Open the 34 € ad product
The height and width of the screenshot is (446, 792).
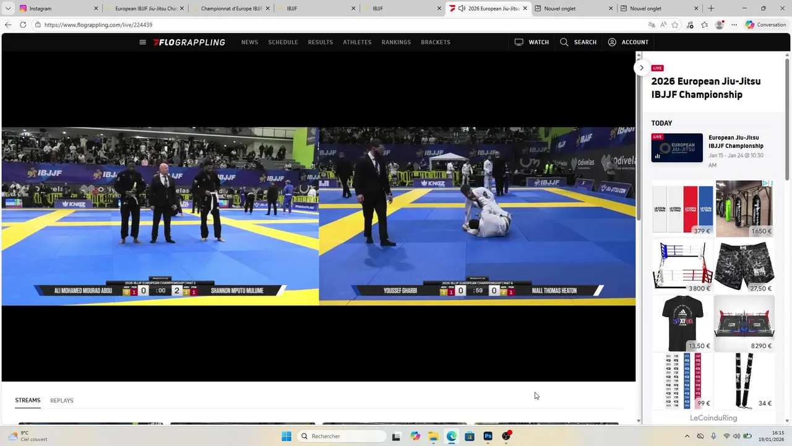745,381
